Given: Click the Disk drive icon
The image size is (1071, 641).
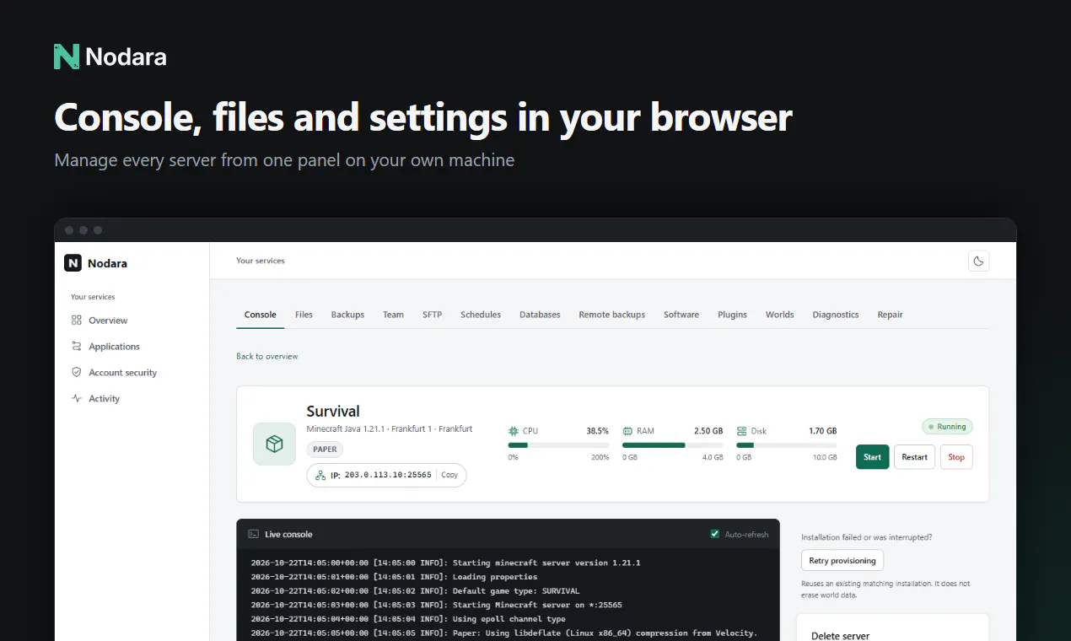Looking at the screenshot, I should (x=741, y=431).
